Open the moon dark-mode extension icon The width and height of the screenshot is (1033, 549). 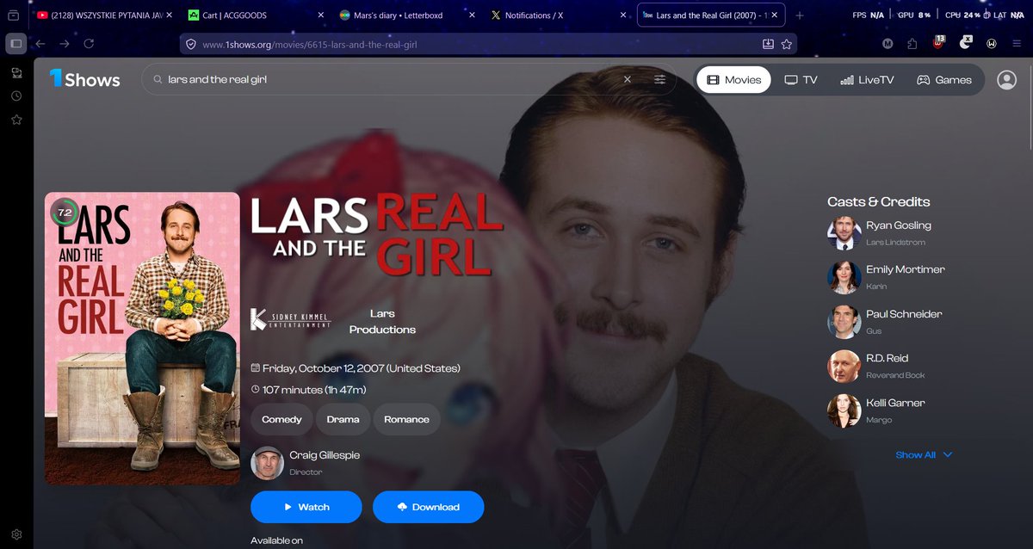point(965,43)
